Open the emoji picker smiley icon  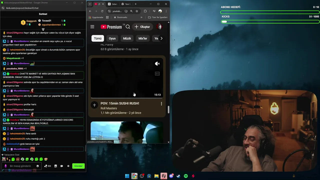tap(38, 166)
